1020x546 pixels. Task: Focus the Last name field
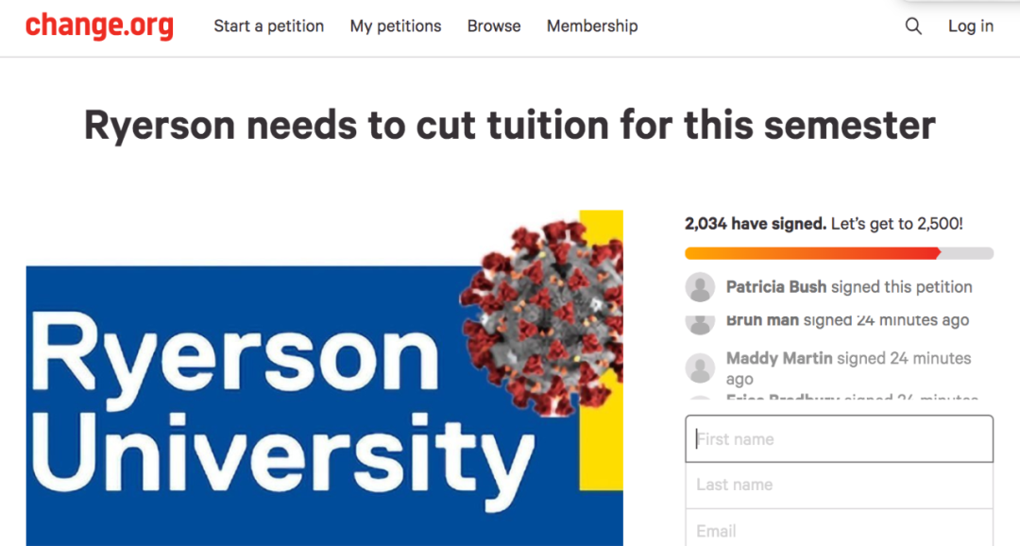839,485
